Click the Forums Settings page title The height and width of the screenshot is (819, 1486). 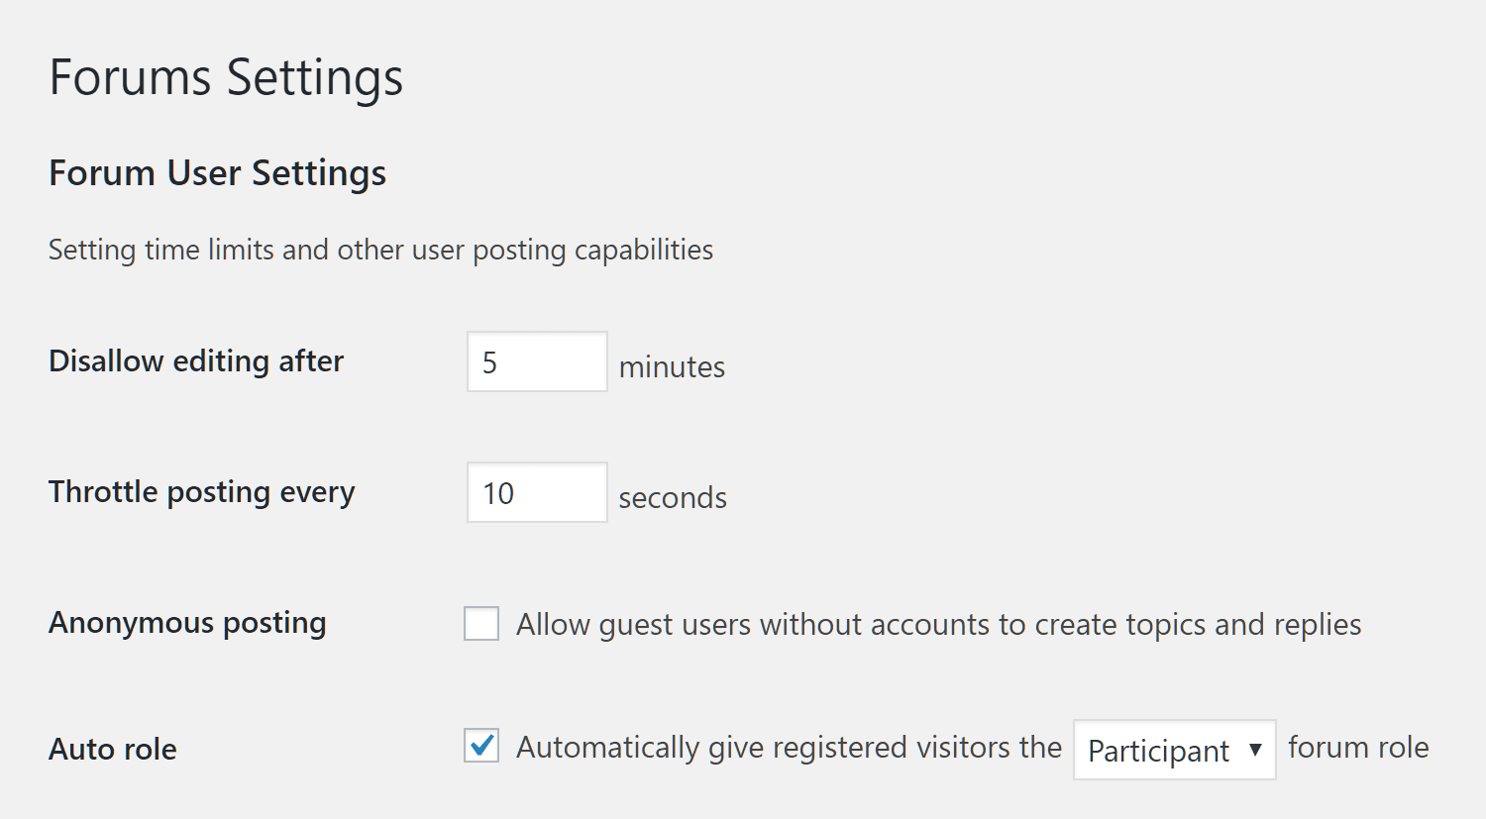[226, 77]
